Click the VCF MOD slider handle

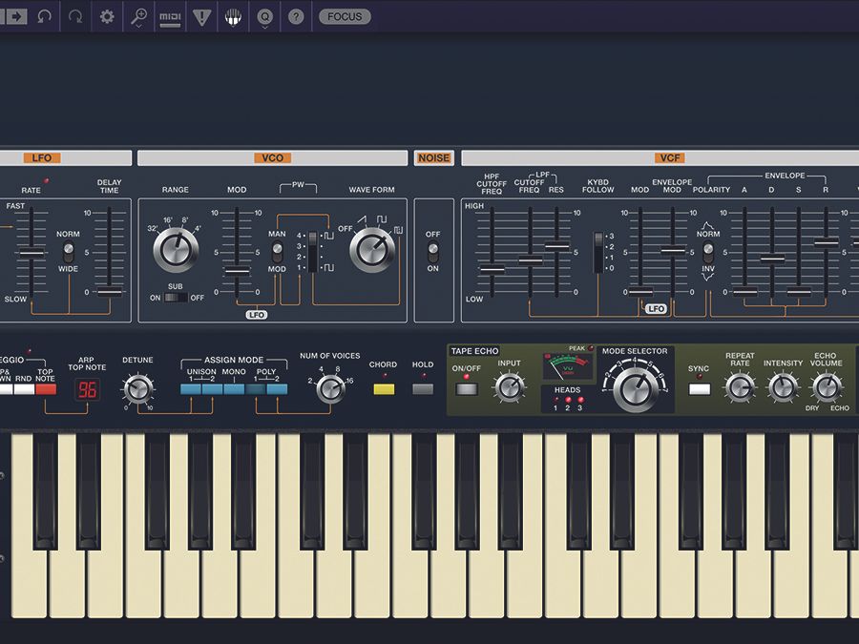click(x=640, y=292)
